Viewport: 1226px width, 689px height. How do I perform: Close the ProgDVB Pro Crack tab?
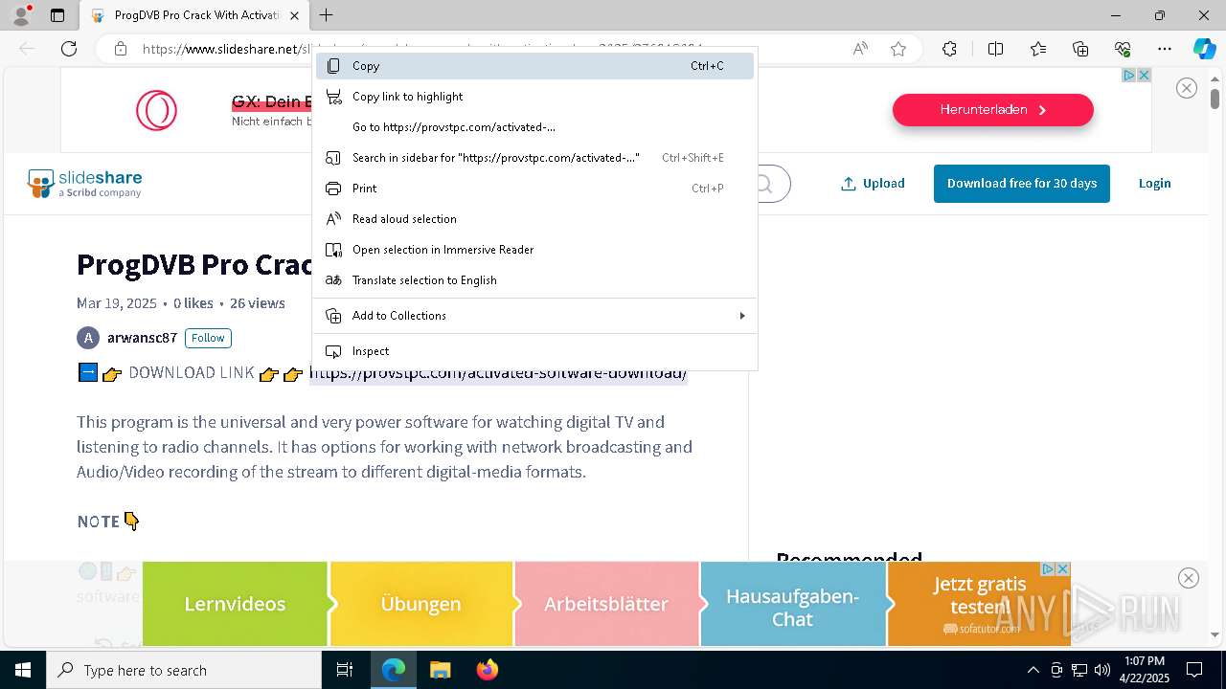[x=294, y=15]
